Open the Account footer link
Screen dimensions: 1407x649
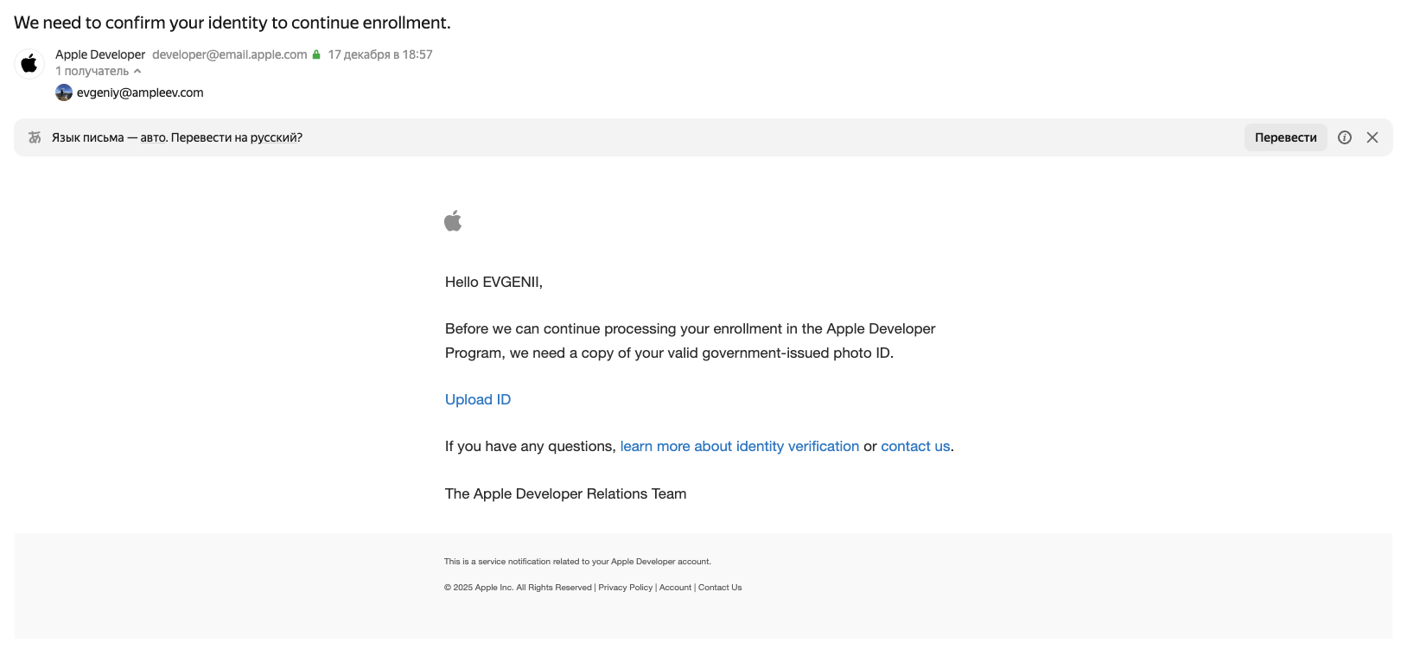pos(675,588)
